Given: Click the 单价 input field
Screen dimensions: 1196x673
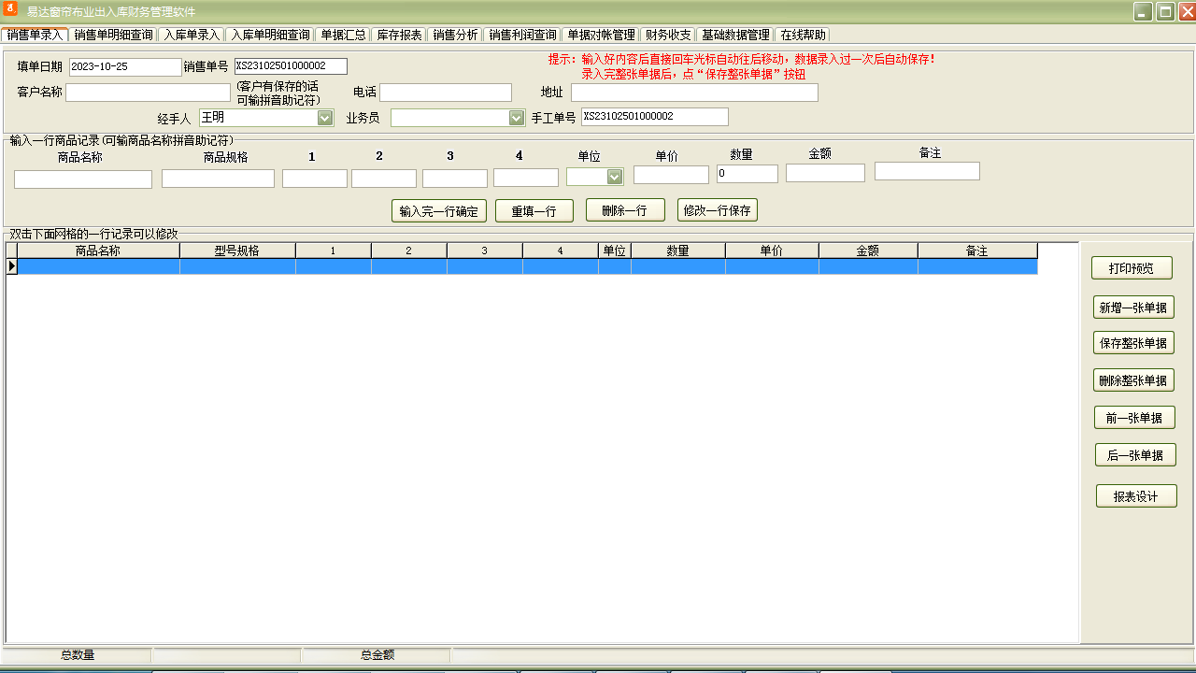Looking at the screenshot, I should [x=671, y=175].
